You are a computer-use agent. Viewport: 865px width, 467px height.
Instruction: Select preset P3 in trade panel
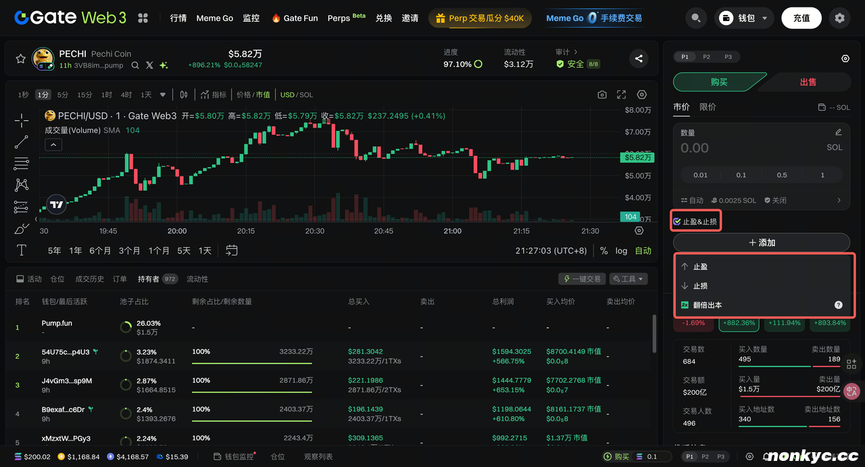[x=728, y=57]
